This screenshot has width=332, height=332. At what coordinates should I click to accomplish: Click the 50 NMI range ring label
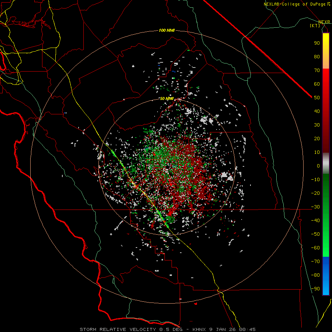[167, 98]
